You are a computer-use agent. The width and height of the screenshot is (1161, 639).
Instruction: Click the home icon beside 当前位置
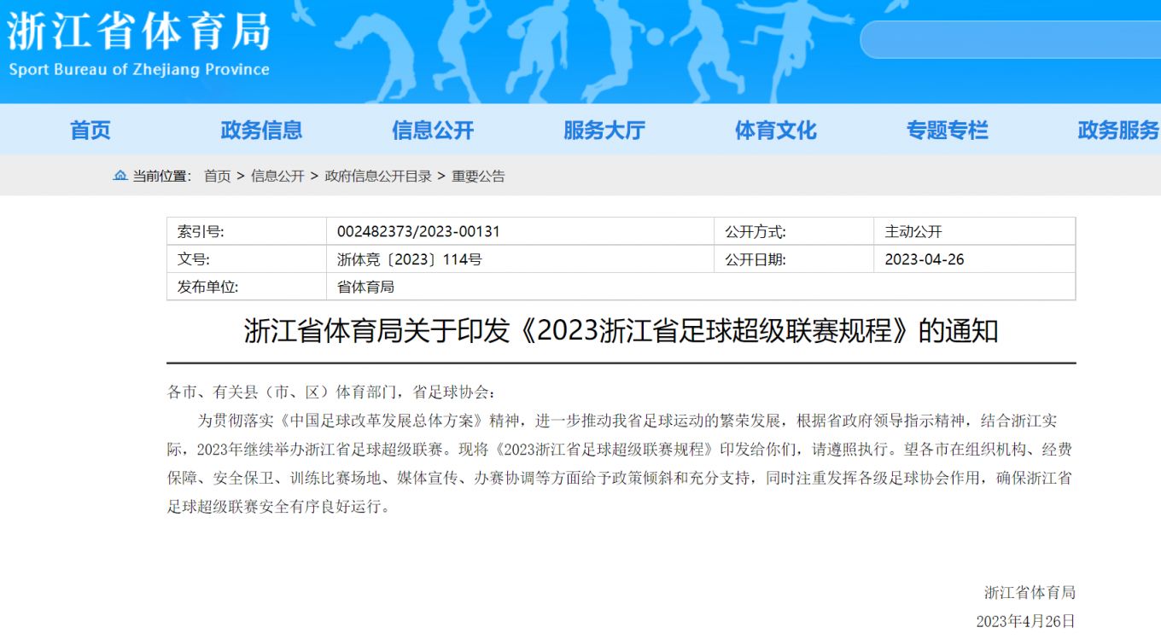point(120,176)
